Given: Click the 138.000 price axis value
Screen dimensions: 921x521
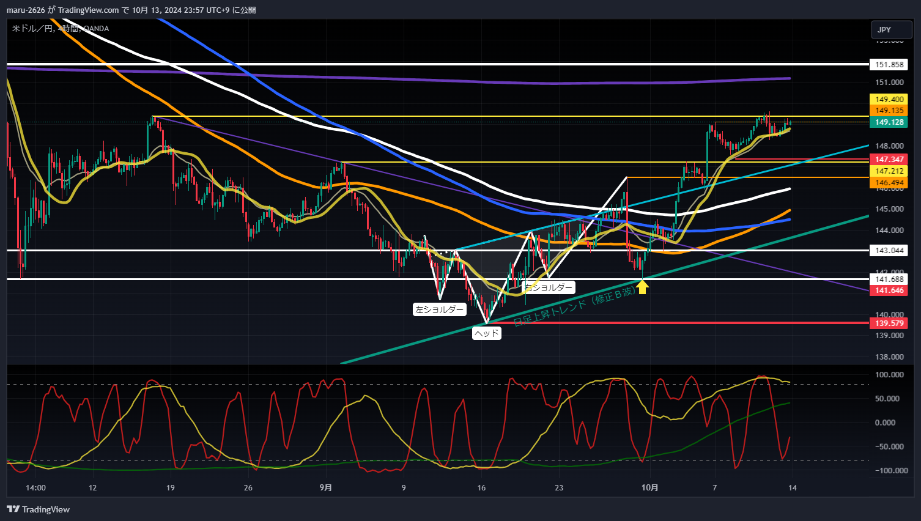Looking at the screenshot, I should click(889, 357).
